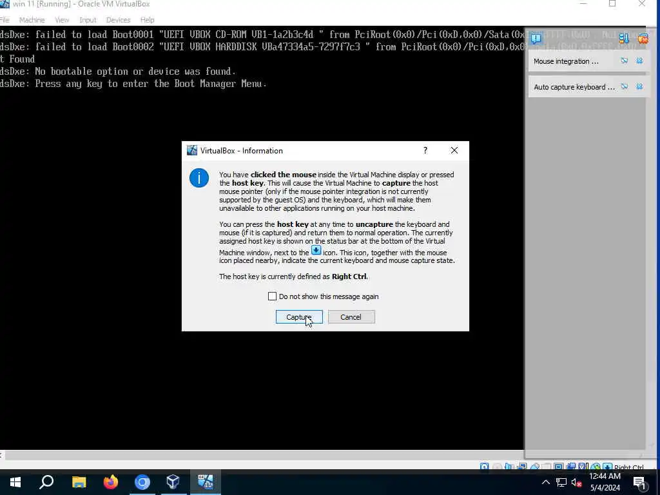The height and width of the screenshot is (495, 660).
Task: Open the Input menu
Action: tap(88, 20)
